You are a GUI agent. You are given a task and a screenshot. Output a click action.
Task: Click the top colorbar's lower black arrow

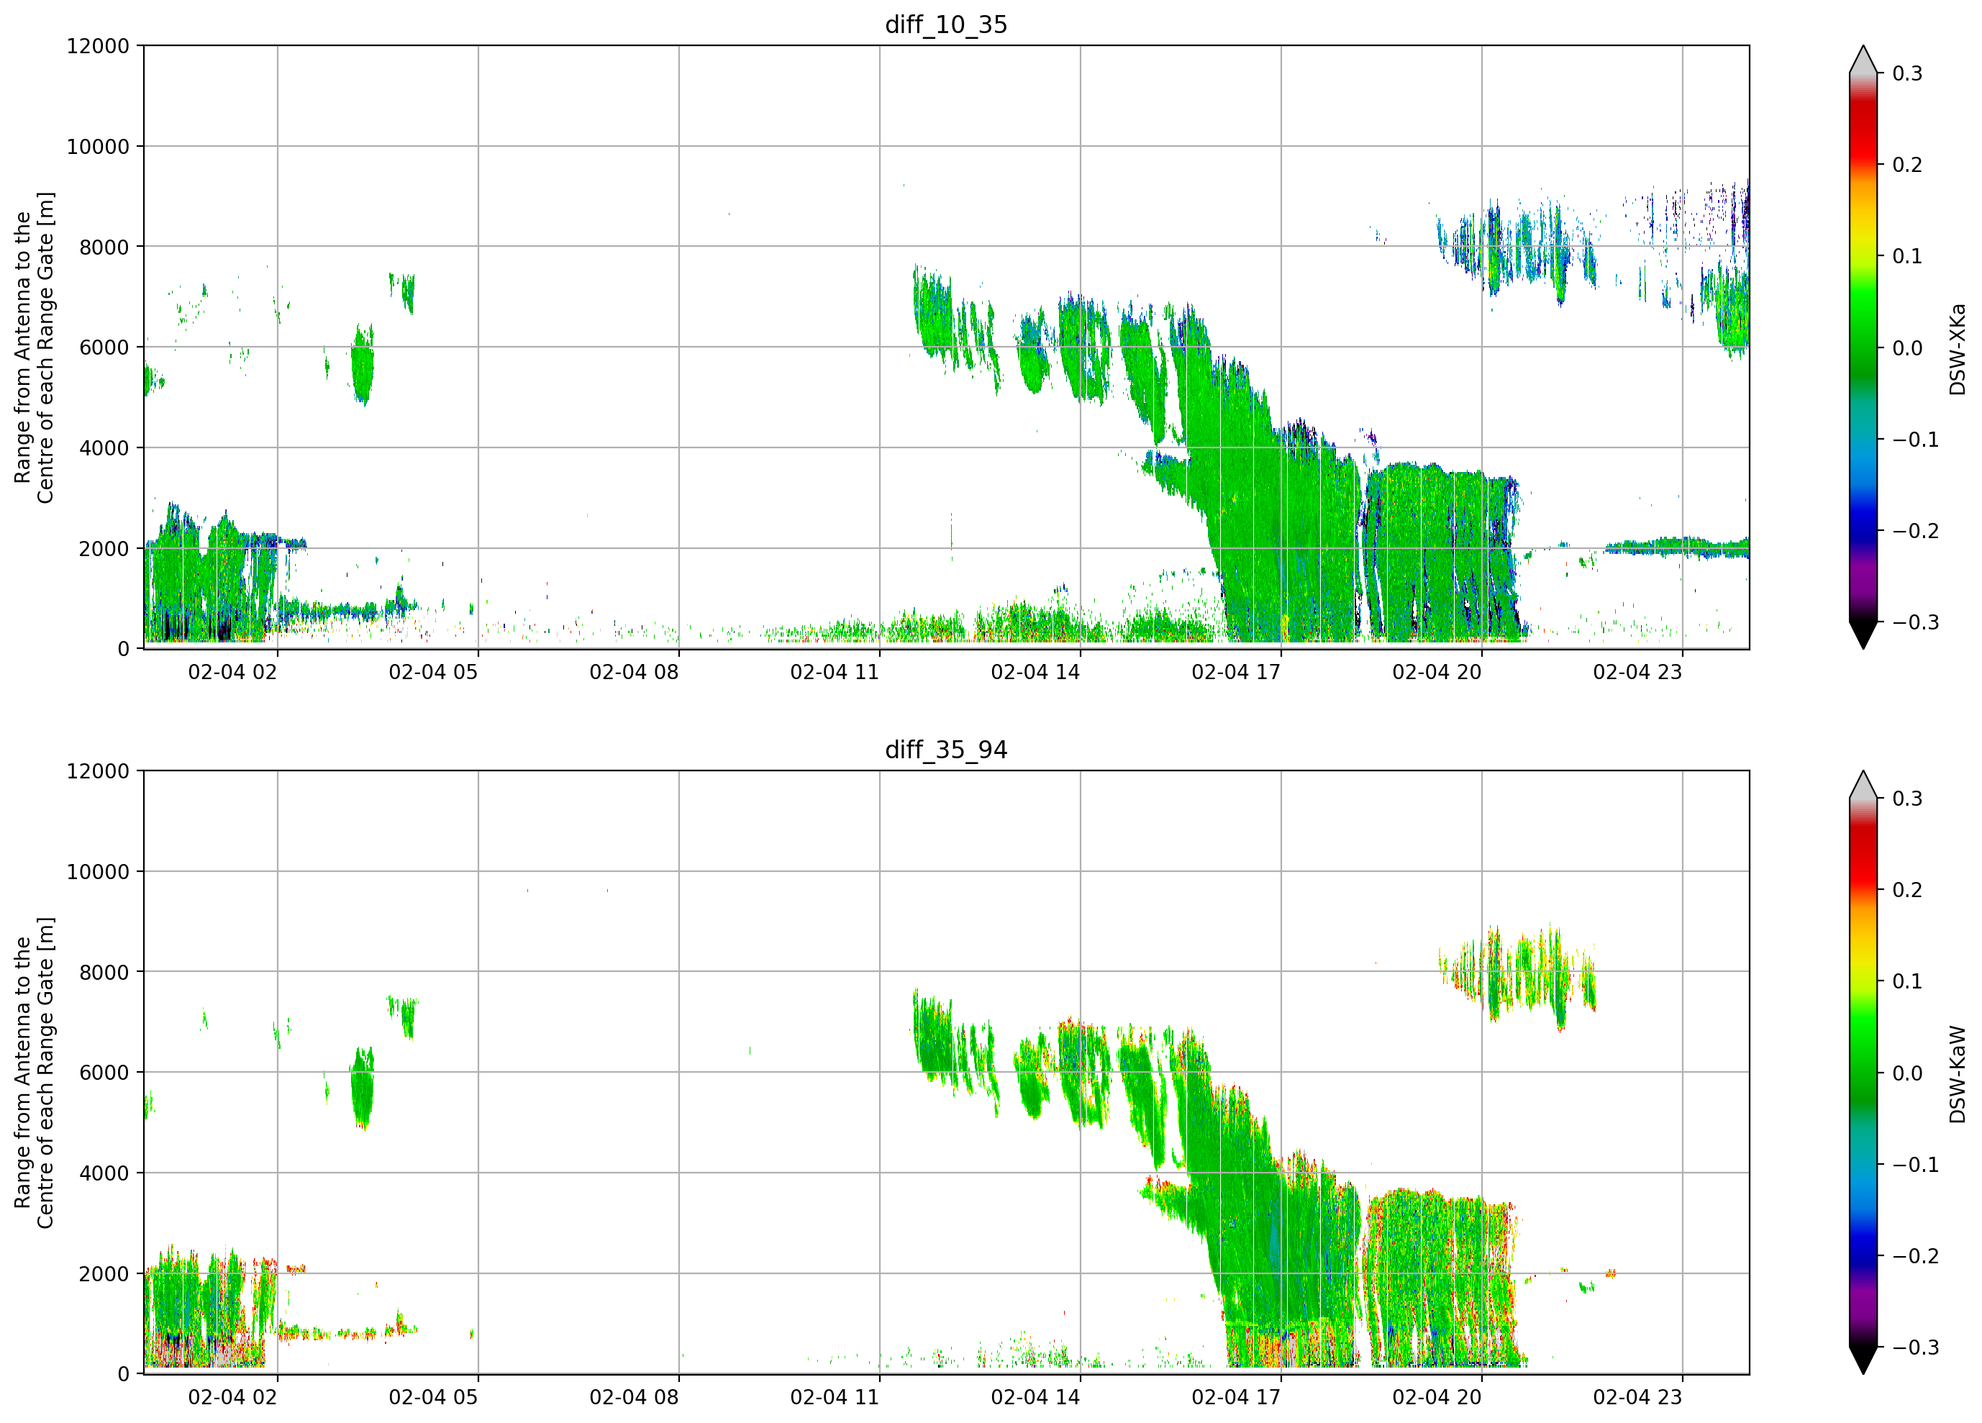pos(1863,635)
